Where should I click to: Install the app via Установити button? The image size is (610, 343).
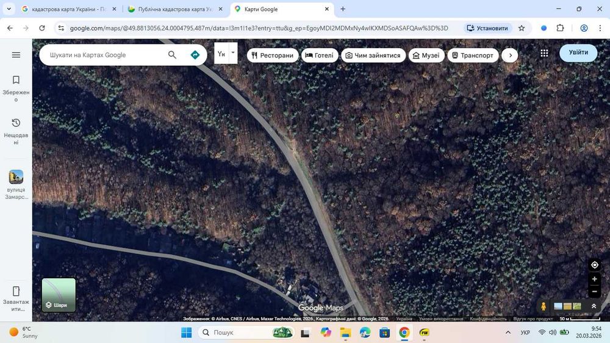(487, 28)
